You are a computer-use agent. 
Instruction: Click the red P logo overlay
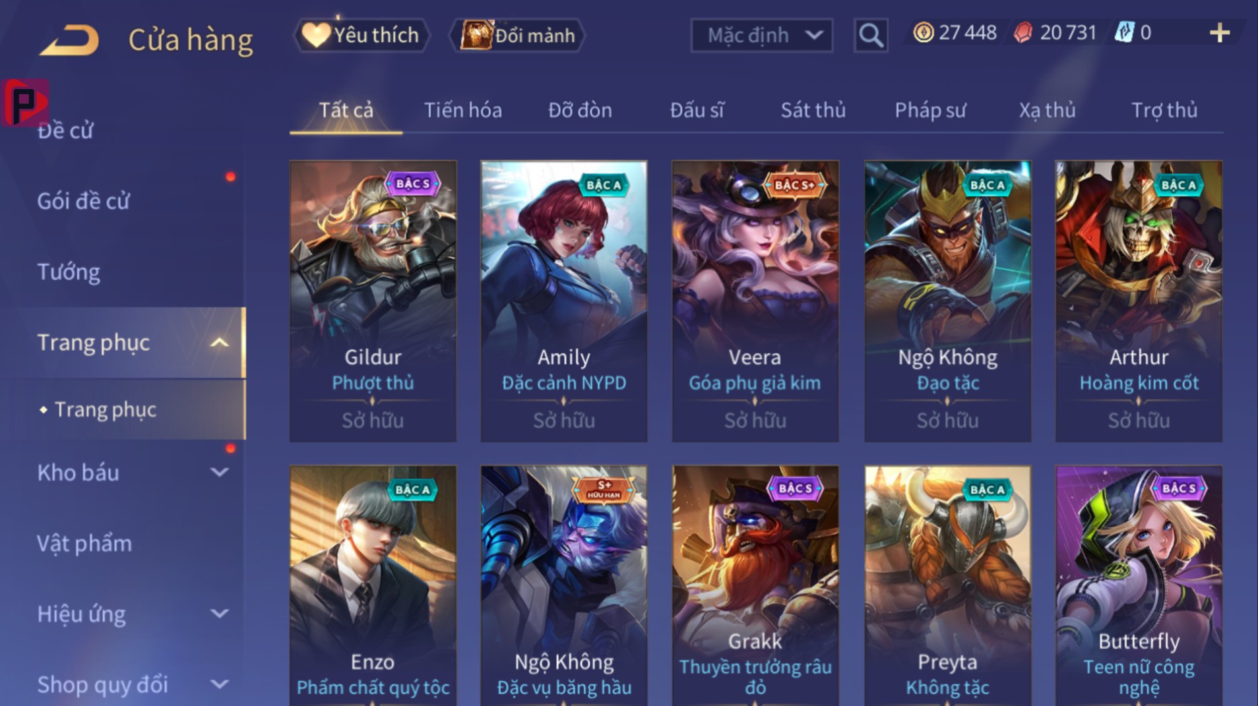click(25, 102)
